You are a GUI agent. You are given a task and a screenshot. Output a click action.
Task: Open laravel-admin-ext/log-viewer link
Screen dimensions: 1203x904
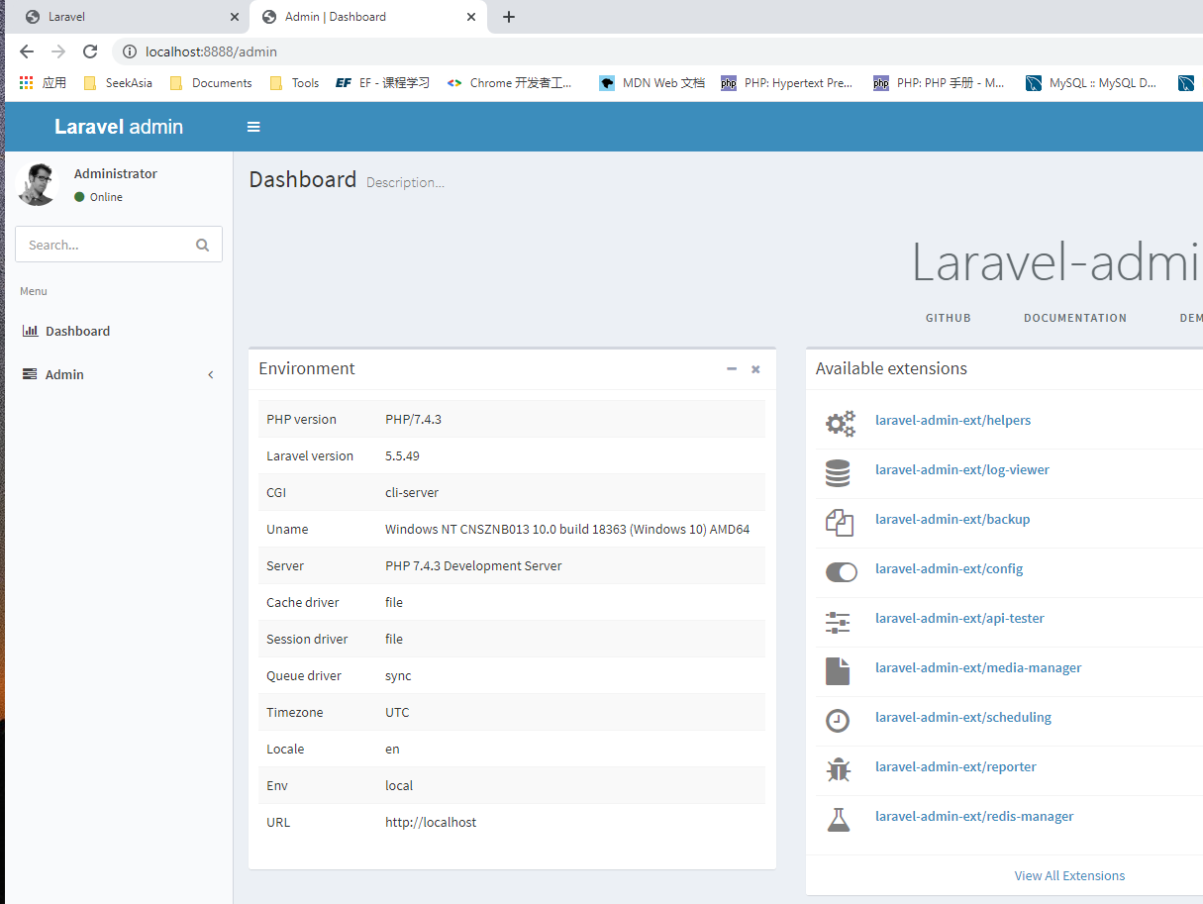962,469
